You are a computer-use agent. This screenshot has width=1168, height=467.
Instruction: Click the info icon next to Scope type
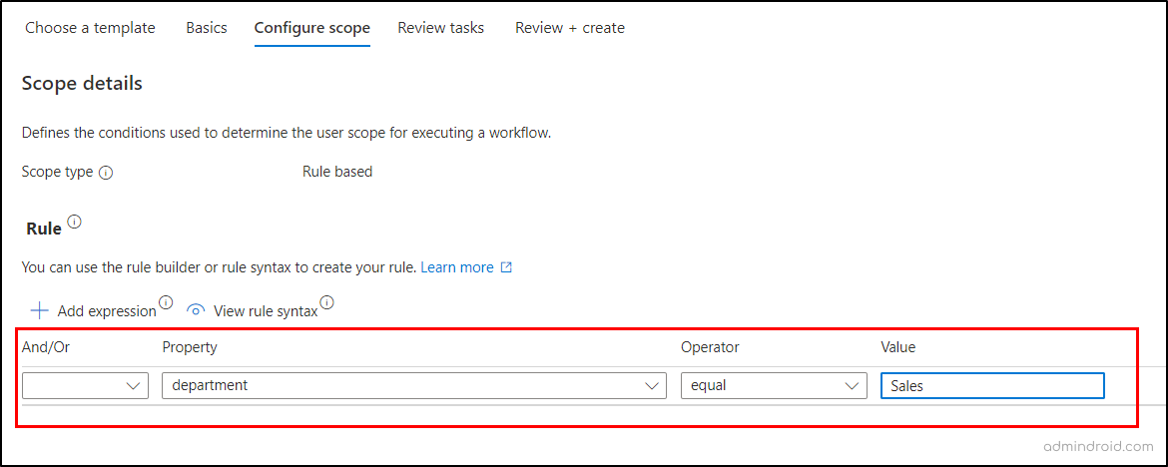coord(106,173)
